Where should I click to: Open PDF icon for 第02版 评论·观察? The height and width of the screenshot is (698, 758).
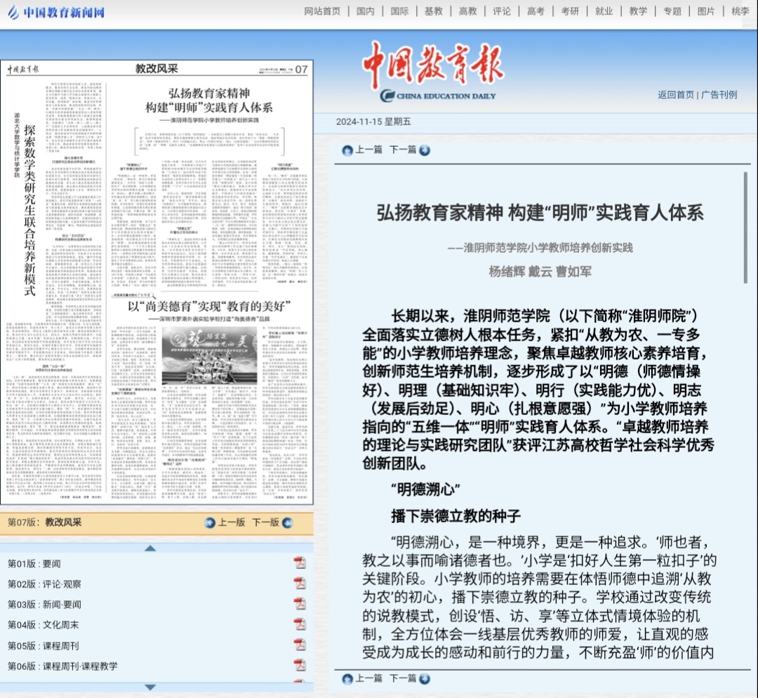pos(300,583)
